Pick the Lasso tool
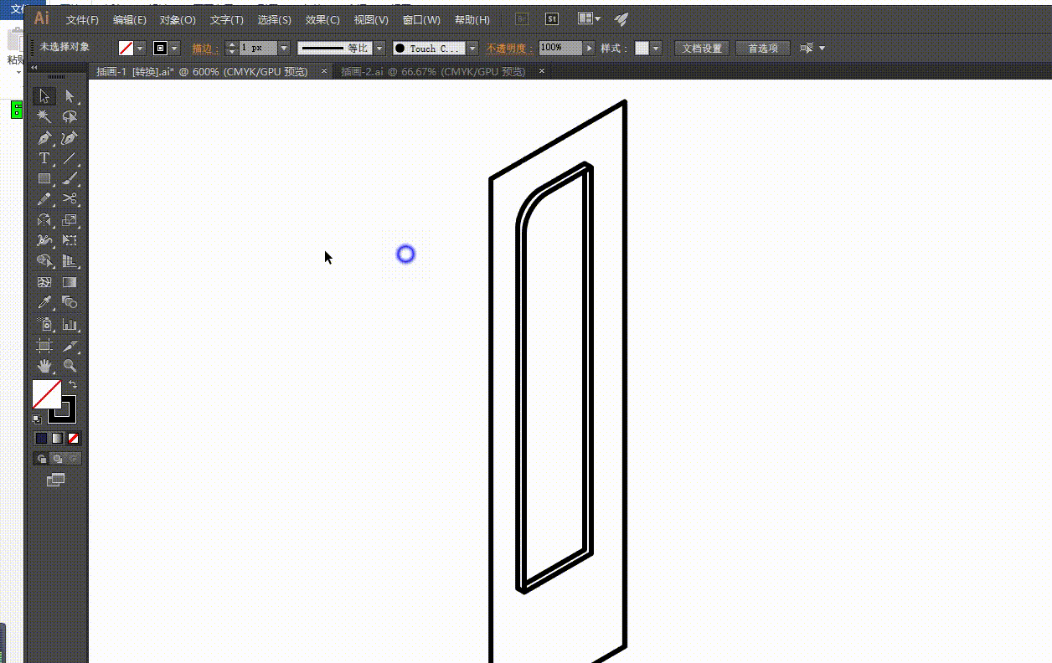Image resolution: width=1052 pixels, height=663 pixels. point(70,117)
